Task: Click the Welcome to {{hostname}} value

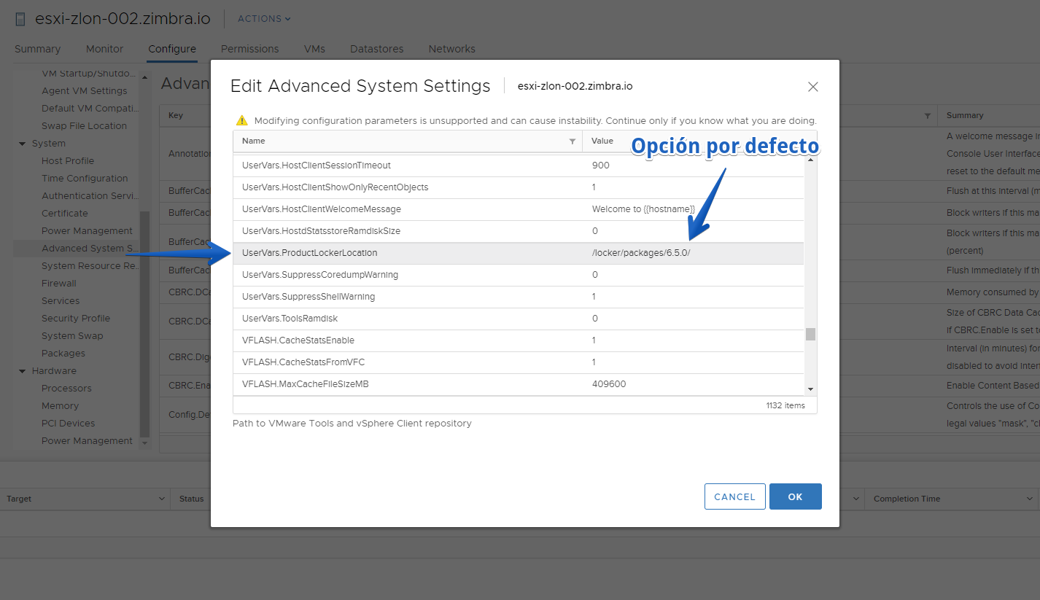Action: tap(643, 209)
